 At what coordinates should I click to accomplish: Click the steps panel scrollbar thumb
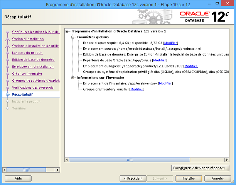[x=26, y=170]
